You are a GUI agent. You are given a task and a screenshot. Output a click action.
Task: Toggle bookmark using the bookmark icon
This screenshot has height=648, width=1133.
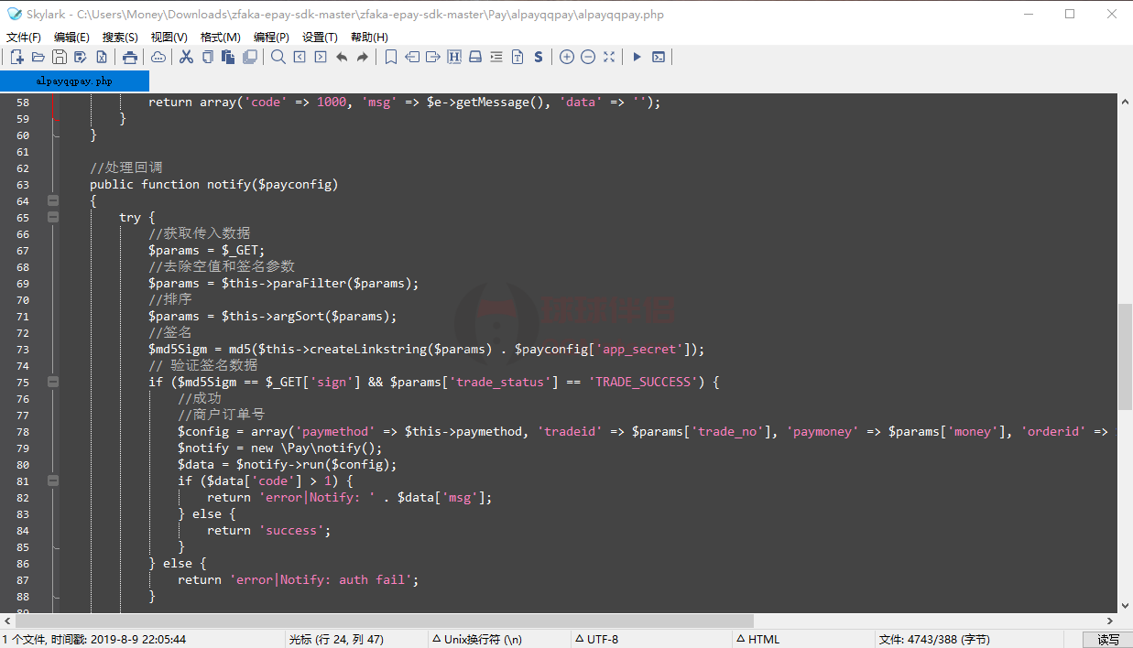(x=391, y=57)
